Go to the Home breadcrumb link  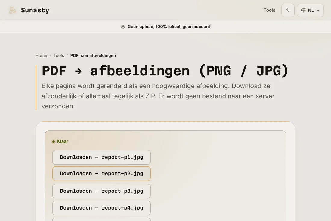coord(41,55)
